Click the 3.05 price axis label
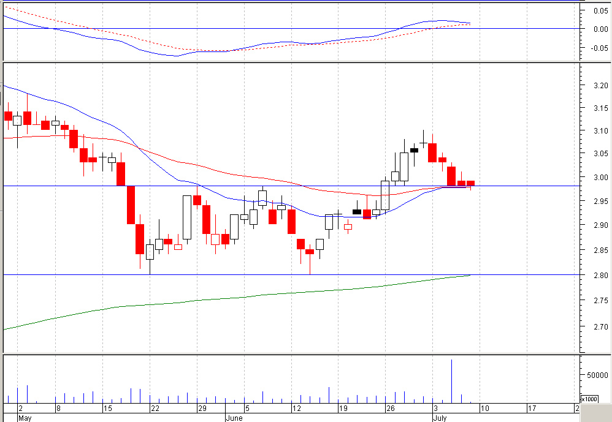 [600, 154]
